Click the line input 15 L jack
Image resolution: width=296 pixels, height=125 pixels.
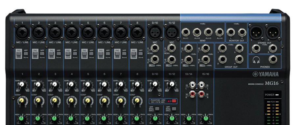(206, 48)
